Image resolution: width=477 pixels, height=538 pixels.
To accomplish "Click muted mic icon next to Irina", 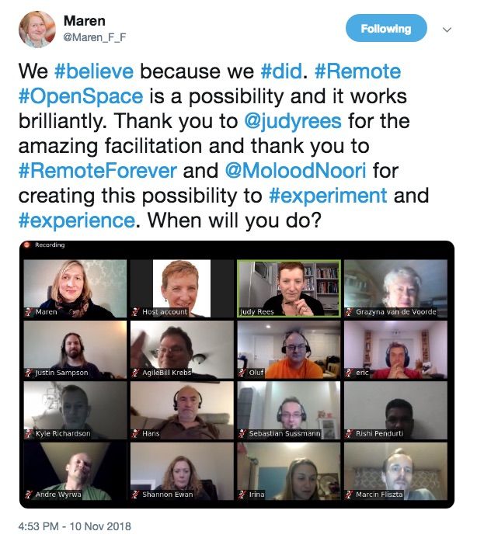I will (x=242, y=495).
